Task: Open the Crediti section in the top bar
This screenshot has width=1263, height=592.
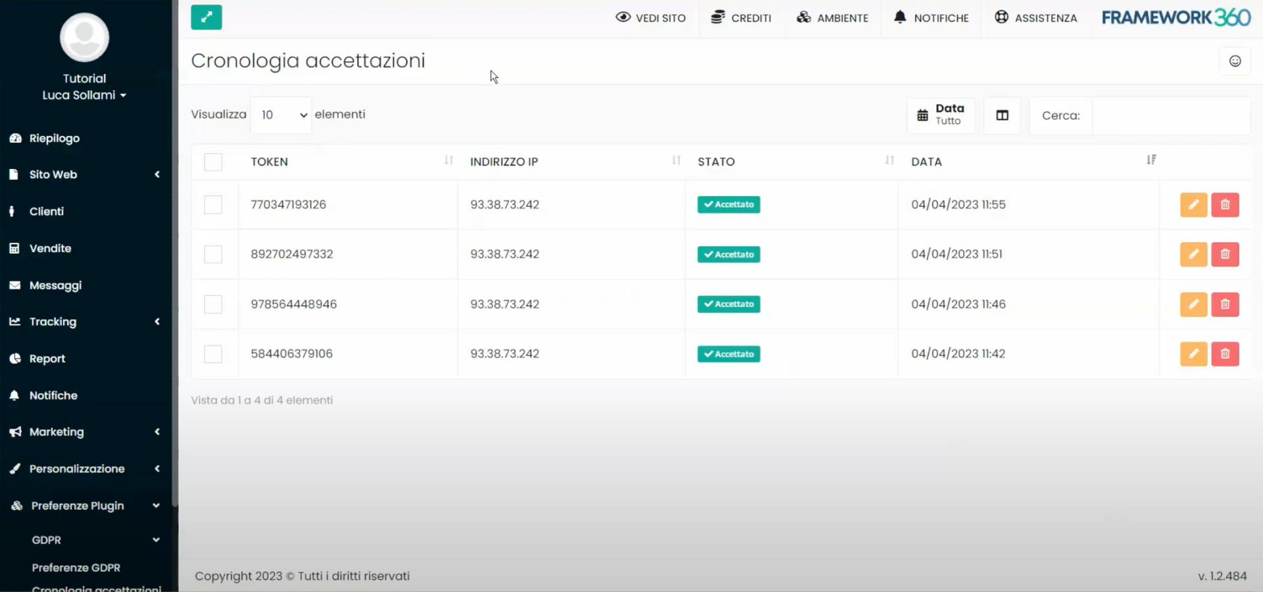Action: 741,18
